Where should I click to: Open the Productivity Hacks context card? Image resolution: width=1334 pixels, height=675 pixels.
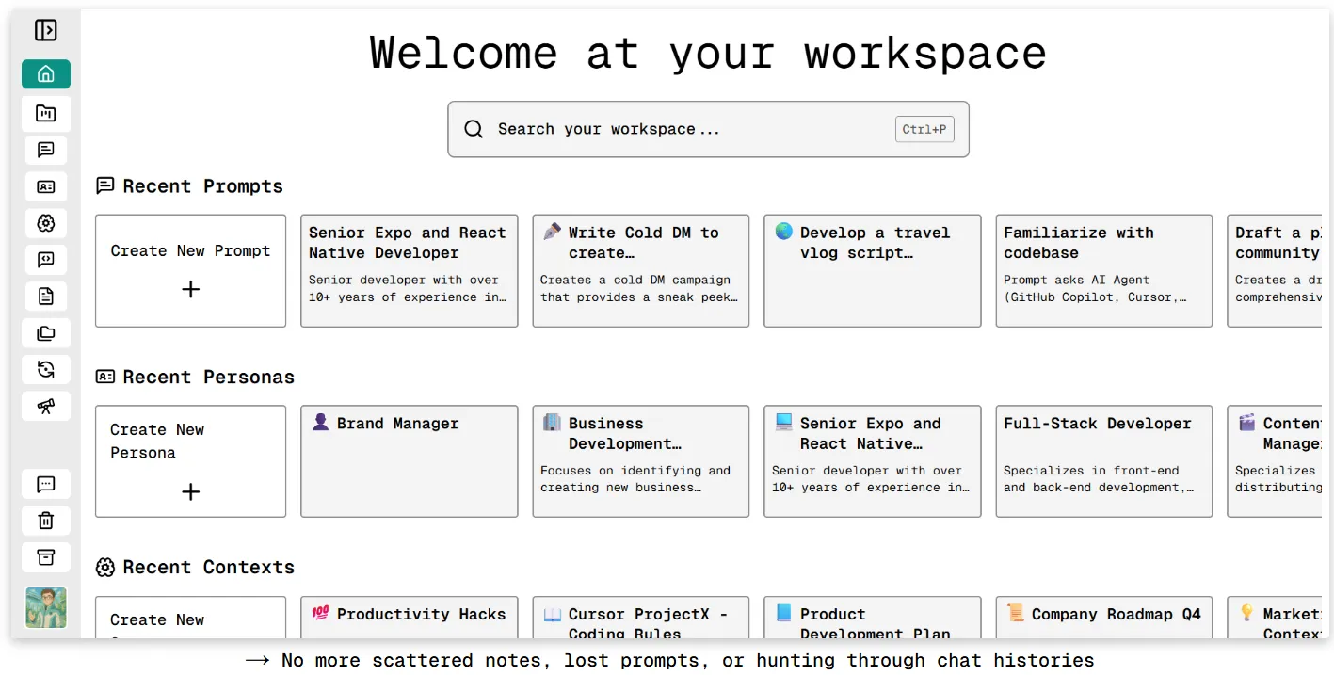pos(409,617)
